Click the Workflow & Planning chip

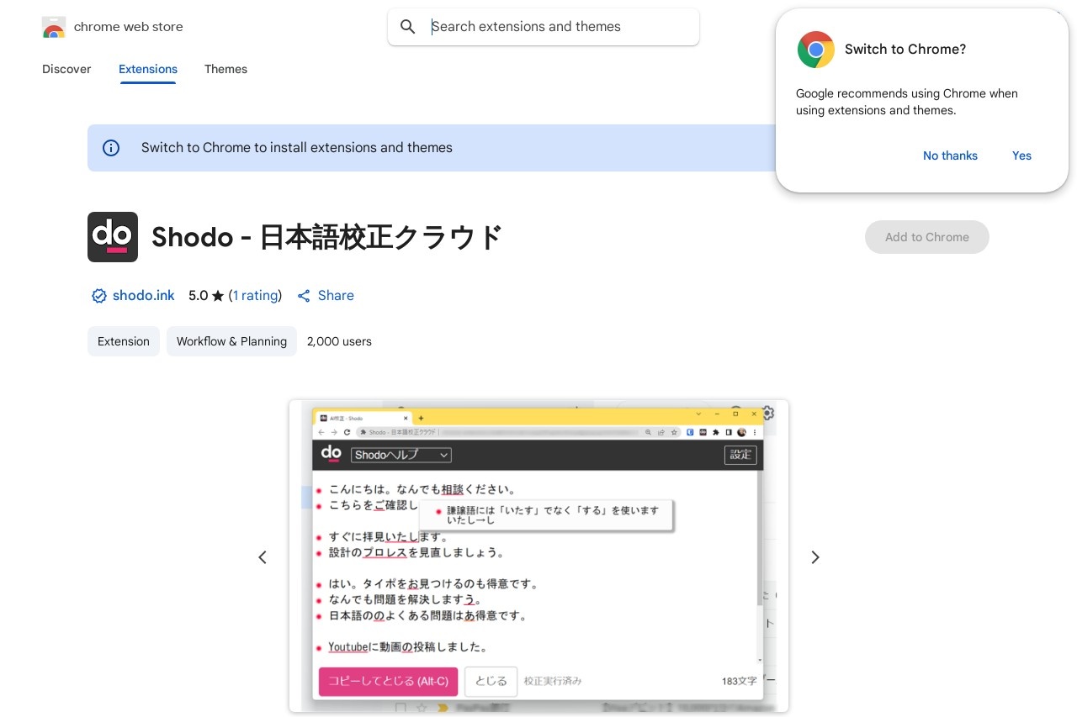231,341
